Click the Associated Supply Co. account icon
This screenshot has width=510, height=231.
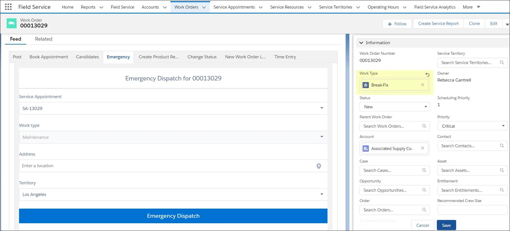pyautogui.click(x=366, y=149)
